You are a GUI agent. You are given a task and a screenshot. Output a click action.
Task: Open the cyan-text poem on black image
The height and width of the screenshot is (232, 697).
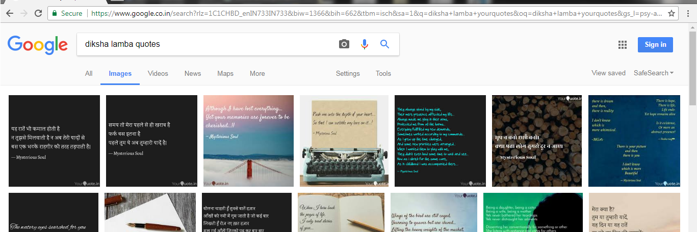440,141
